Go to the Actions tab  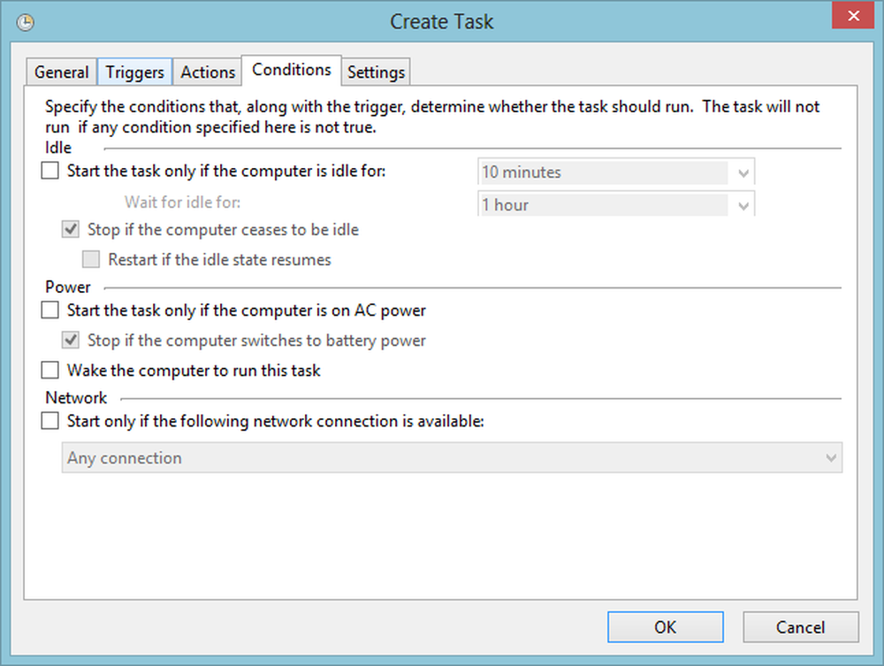[x=208, y=73]
